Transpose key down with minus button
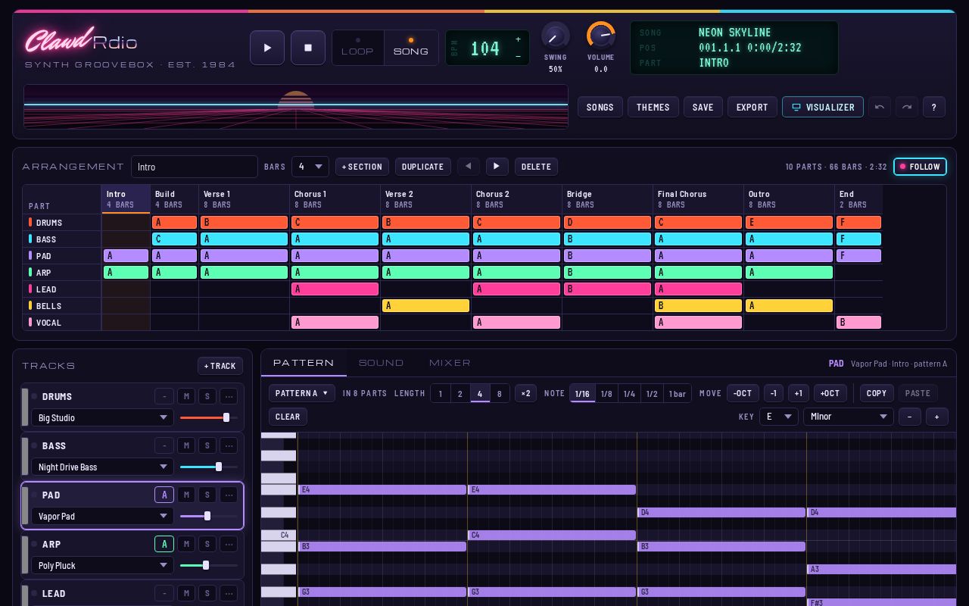969x606 pixels. pyautogui.click(x=910, y=417)
